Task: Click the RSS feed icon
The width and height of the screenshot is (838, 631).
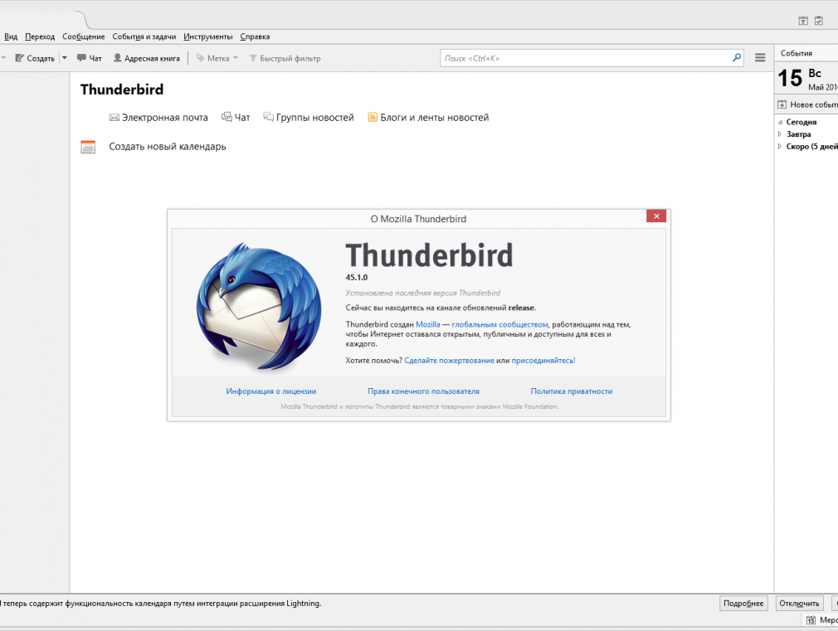Action: [373, 118]
